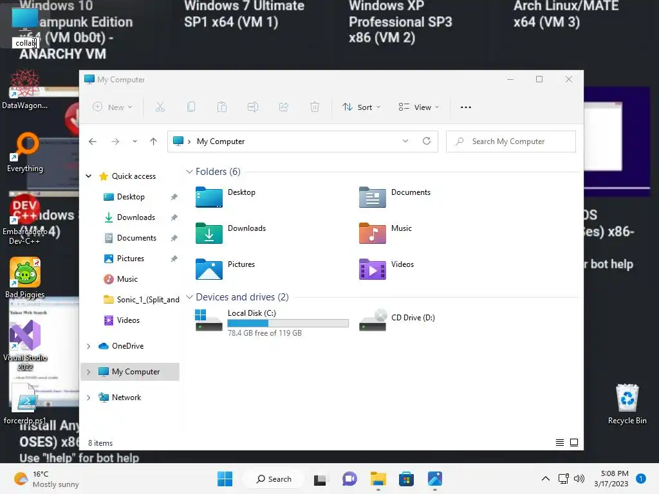Open the New dropdown menu
The image size is (659, 494).
[x=113, y=107]
